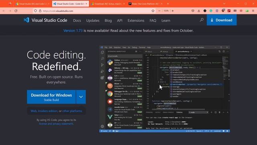Open the shield extension with badge counter
This screenshot has height=145, width=257.
point(223,11)
